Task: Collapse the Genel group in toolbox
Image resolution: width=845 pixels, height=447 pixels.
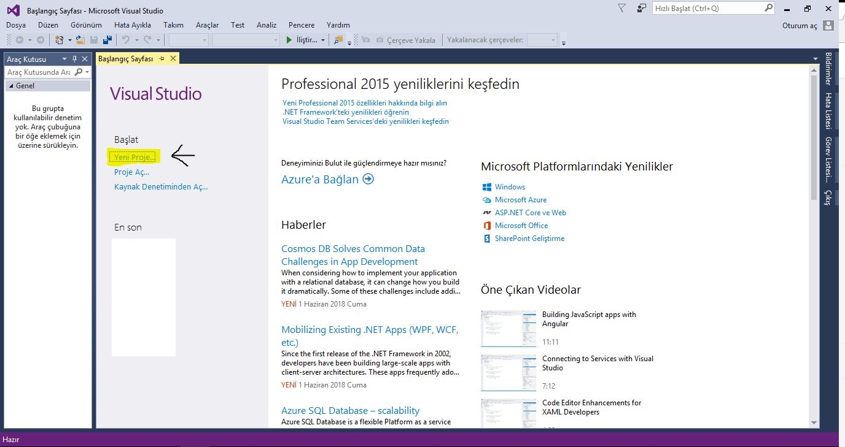Action: (11, 86)
